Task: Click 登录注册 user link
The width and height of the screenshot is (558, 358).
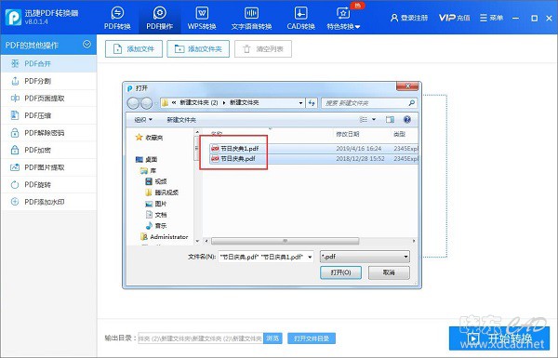Action: [x=409, y=18]
